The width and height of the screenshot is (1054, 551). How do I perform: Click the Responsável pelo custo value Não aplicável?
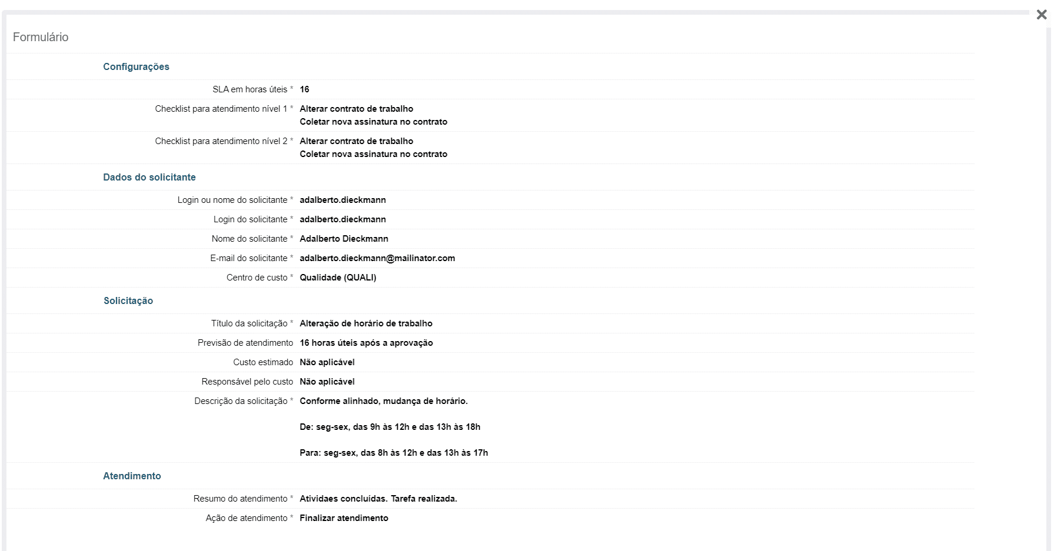(327, 382)
